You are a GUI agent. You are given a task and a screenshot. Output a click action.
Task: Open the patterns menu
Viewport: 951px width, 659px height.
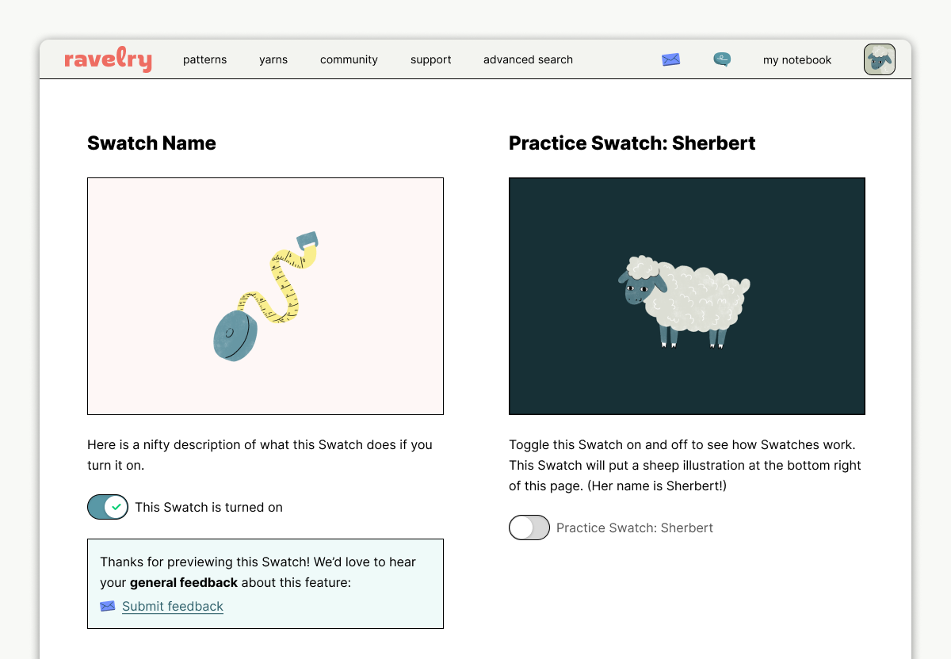(x=204, y=59)
